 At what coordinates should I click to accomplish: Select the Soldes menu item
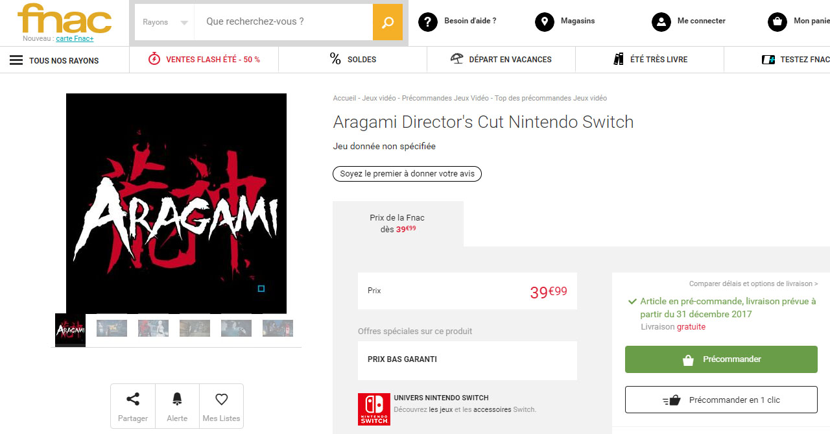[x=353, y=60]
